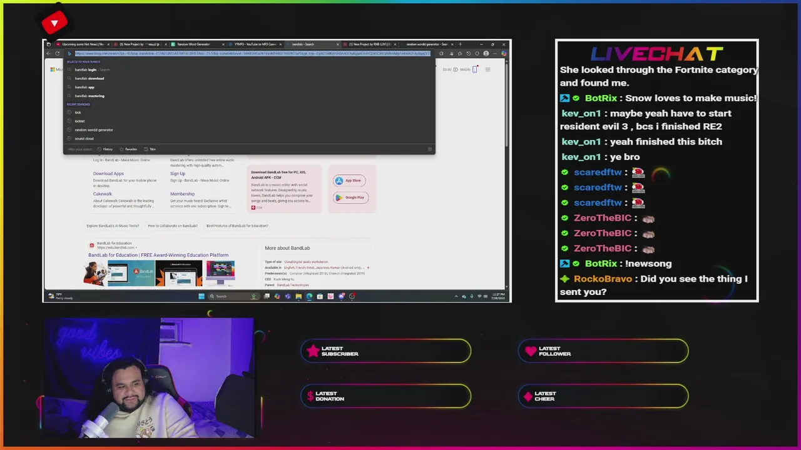The height and width of the screenshot is (450, 801).
Task: Switch to New Project by RNB LUVI tab
Action: pos(369,44)
